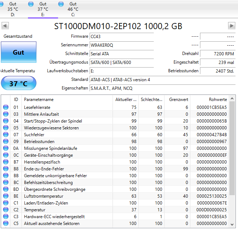Click status orb of Start/Stopp-Zyklen der Spindel row

click(6, 121)
